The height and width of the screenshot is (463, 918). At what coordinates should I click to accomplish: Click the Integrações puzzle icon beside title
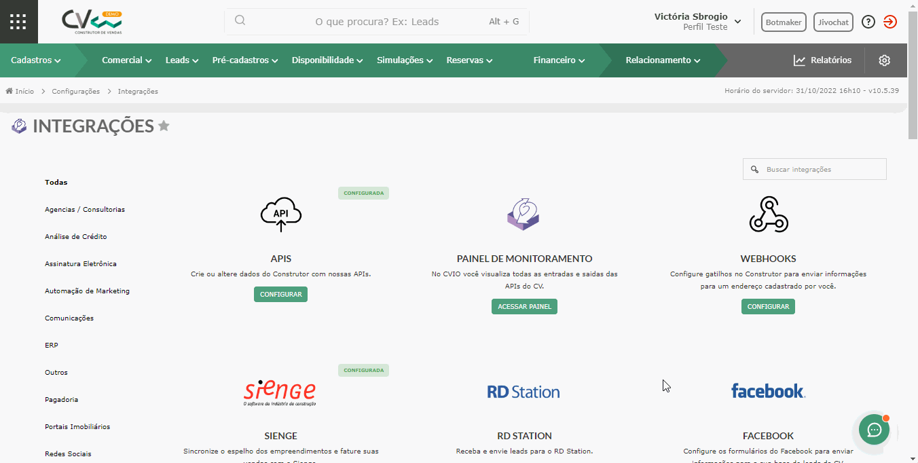pyautogui.click(x=19, y=126)
